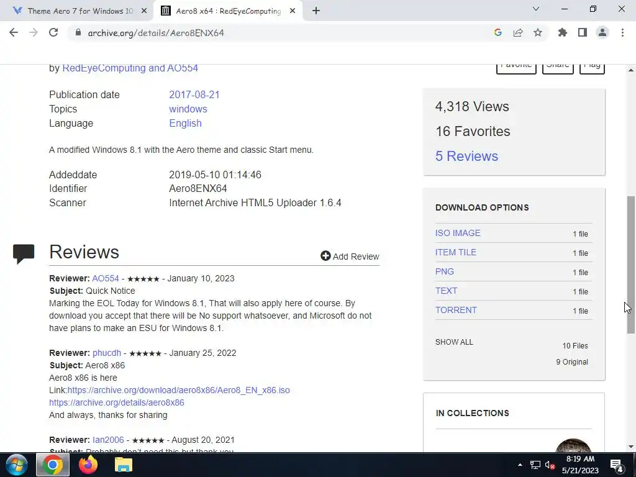The height and width of the screenshot is (477, 636).
Task: Click the Internet Archive HTML5 Uploader 1.6.4 text
Action: 255,202
